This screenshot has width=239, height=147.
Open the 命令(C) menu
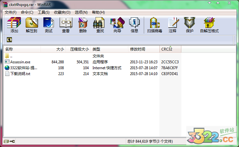[x=27, y=12]
